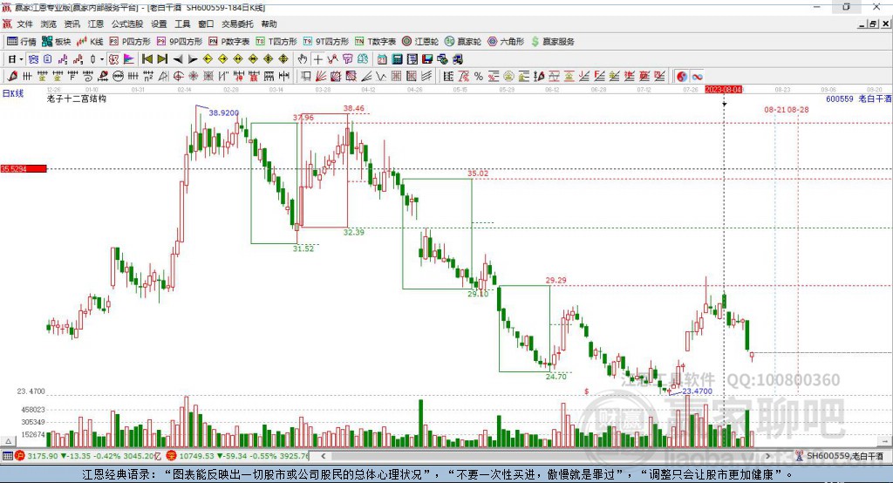
Task: Open the 板块 sector view
Action: [x=57, y=42]
